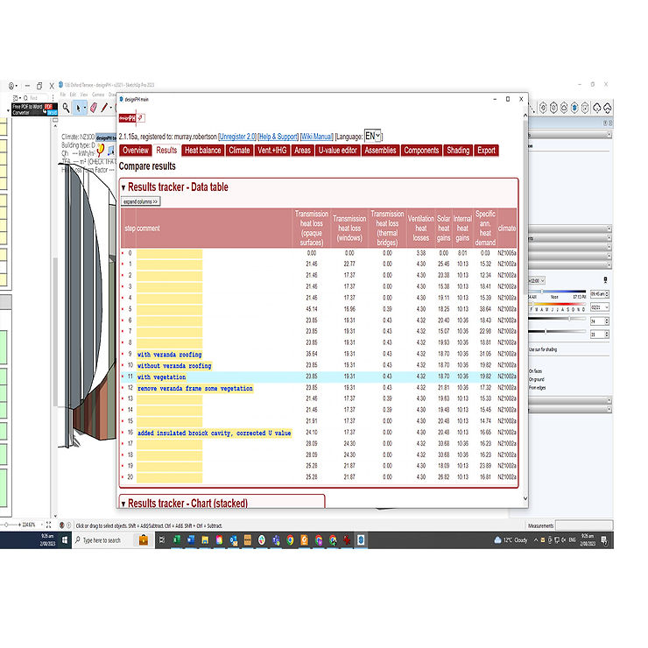Image resolution: width=648 pixels, height=648 pixels.
Task: Open Microsoft Store briefcase icon on taskbar
Action: pos(144,539)
